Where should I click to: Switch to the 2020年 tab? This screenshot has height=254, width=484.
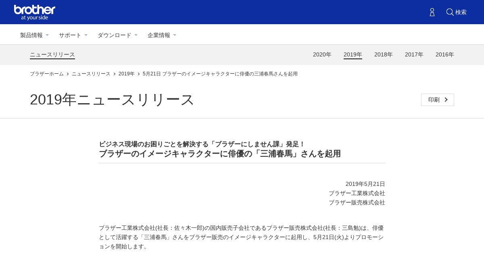[x=322, y=54]
